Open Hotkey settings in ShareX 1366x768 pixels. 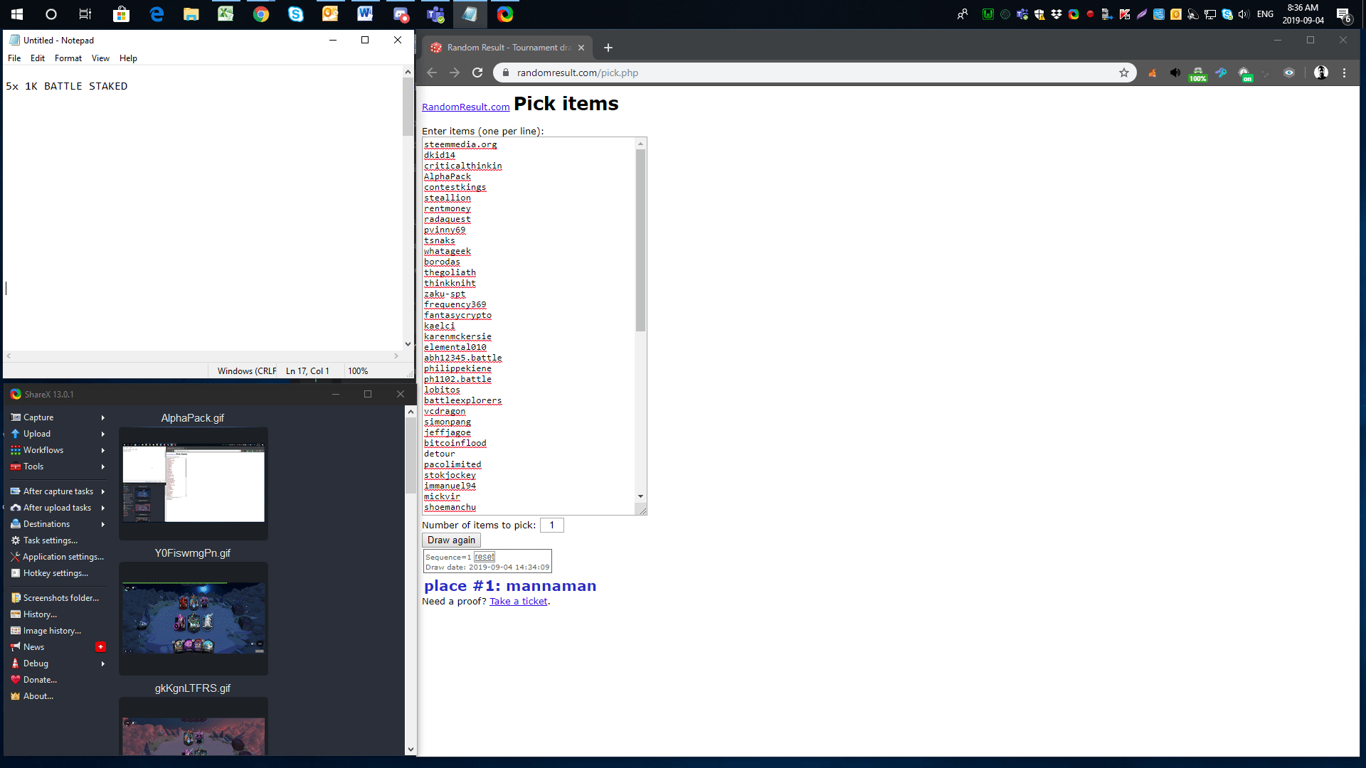tap(57, 573)
